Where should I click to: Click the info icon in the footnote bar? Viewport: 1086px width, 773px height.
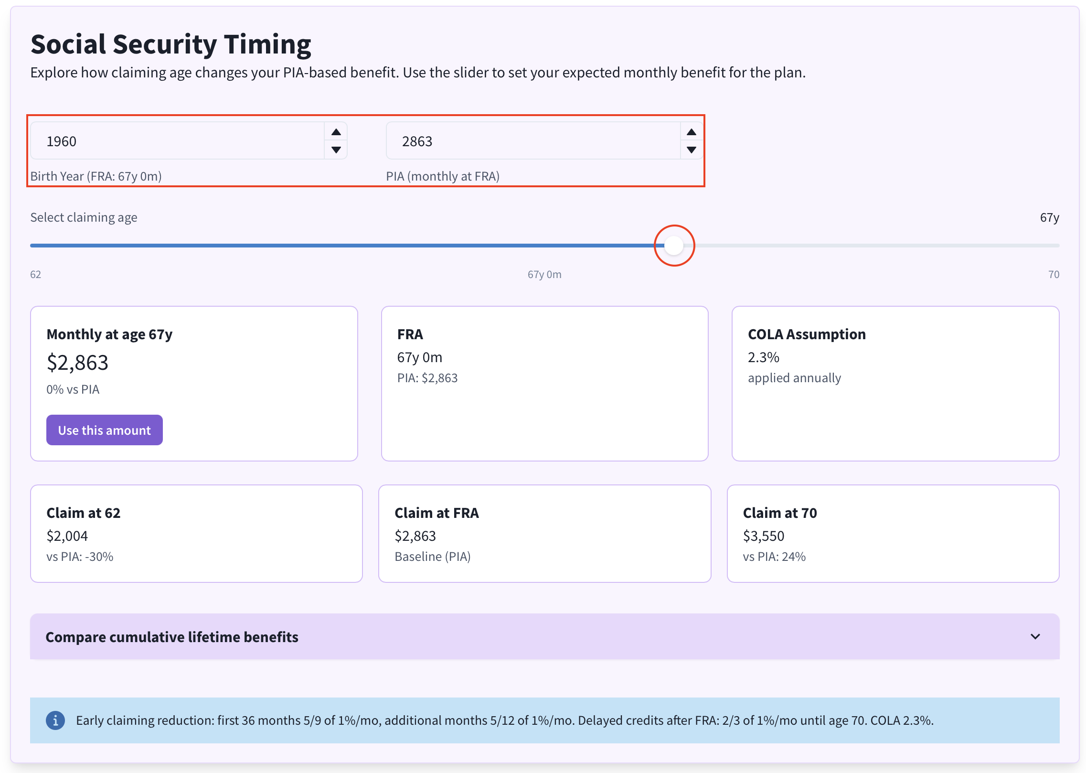55,720
